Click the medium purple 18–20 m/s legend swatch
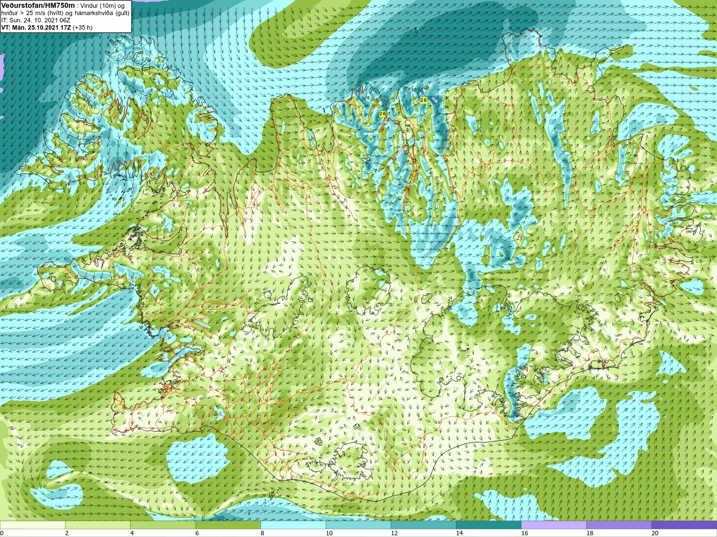The height and width of the screenshot is (537, 717). 619,525
